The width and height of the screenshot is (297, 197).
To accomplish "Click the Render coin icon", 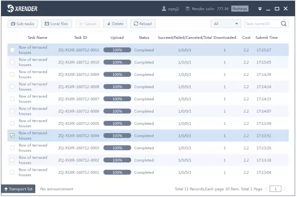I will pos(187,9).
